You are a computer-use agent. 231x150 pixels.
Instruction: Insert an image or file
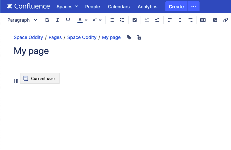click(x=215, y=20)
